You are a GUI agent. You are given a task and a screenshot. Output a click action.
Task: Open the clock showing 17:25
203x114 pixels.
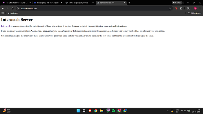pos(196,111)
